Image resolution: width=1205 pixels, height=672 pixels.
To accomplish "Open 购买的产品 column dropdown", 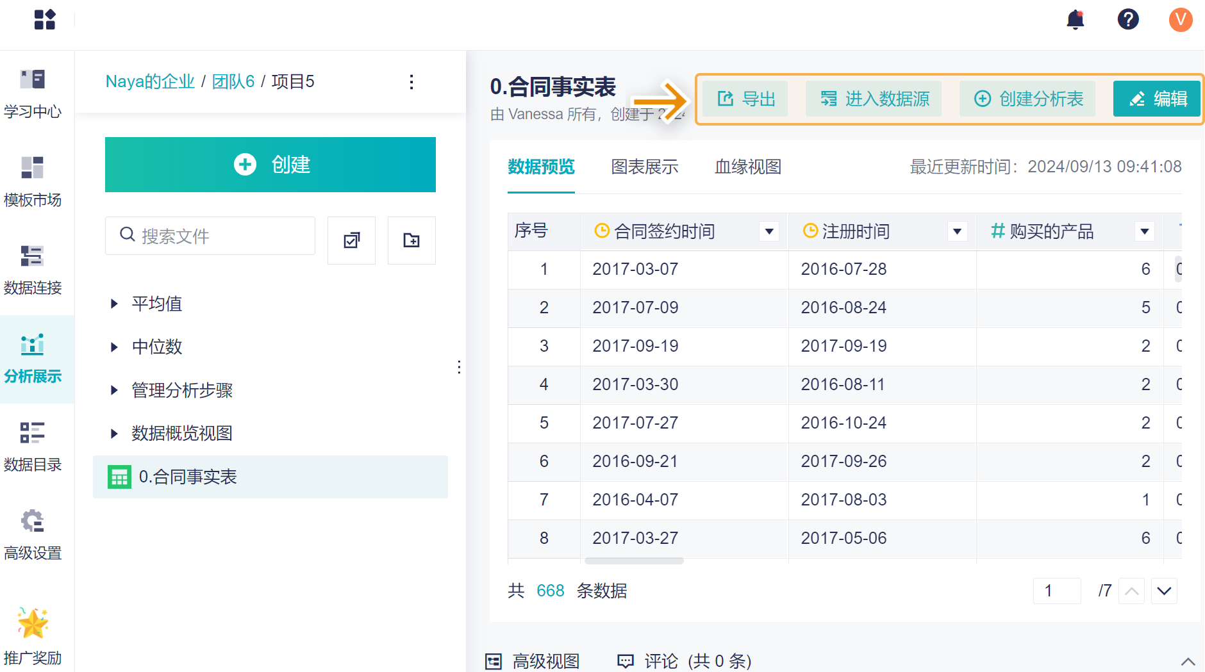I will [x=1145, y=231].
